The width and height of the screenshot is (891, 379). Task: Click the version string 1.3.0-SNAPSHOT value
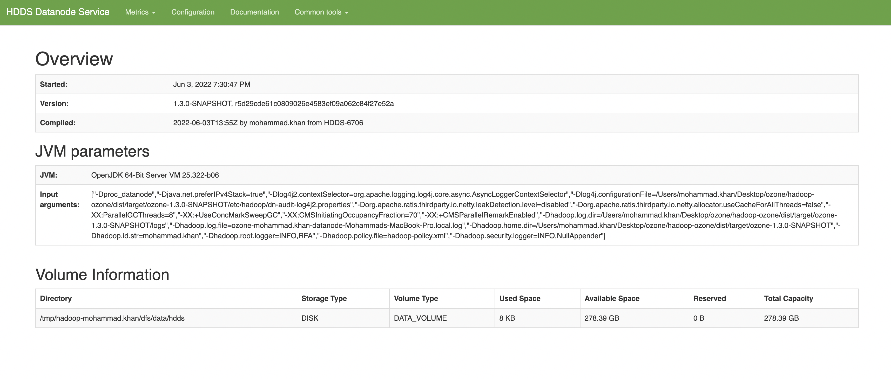pos(283,104)
